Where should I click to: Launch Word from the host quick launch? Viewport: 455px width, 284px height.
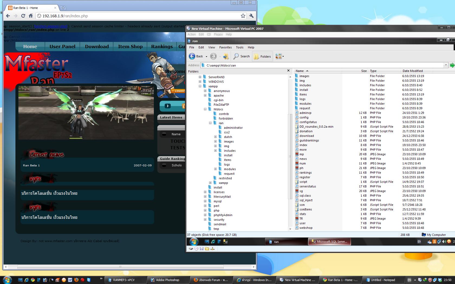tap(70, 280)
